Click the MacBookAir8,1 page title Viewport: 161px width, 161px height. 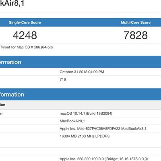coord(12,3)
